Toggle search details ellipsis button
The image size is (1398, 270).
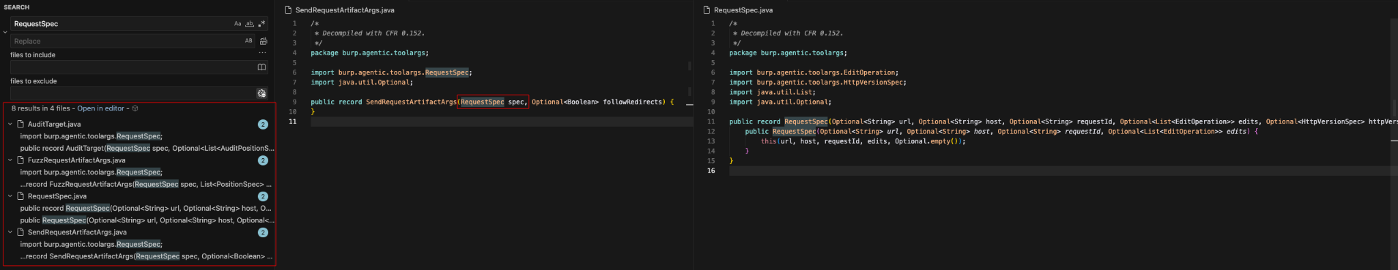tap(263, 53)
